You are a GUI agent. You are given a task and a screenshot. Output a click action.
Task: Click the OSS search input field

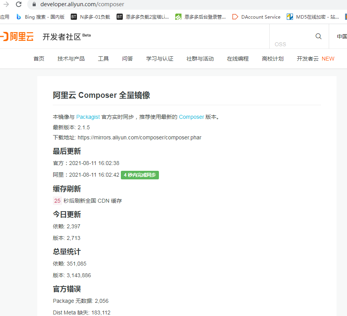tap(291, 44)
